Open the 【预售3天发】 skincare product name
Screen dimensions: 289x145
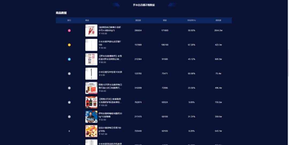[110, 101]
